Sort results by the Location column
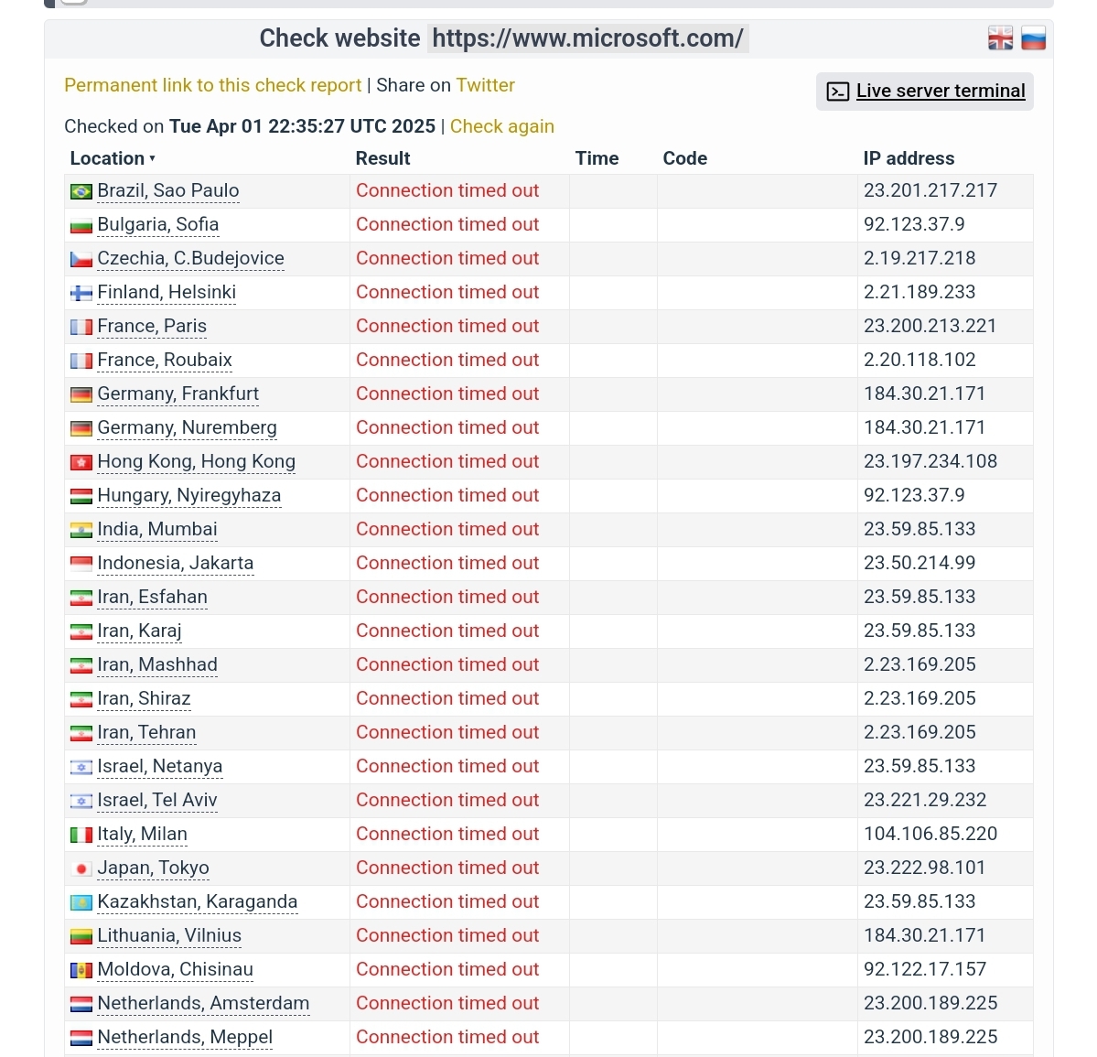Image resolution: width=1097 pixels, height=1057 pixels. pyautogui.click(x=113, y=158)
